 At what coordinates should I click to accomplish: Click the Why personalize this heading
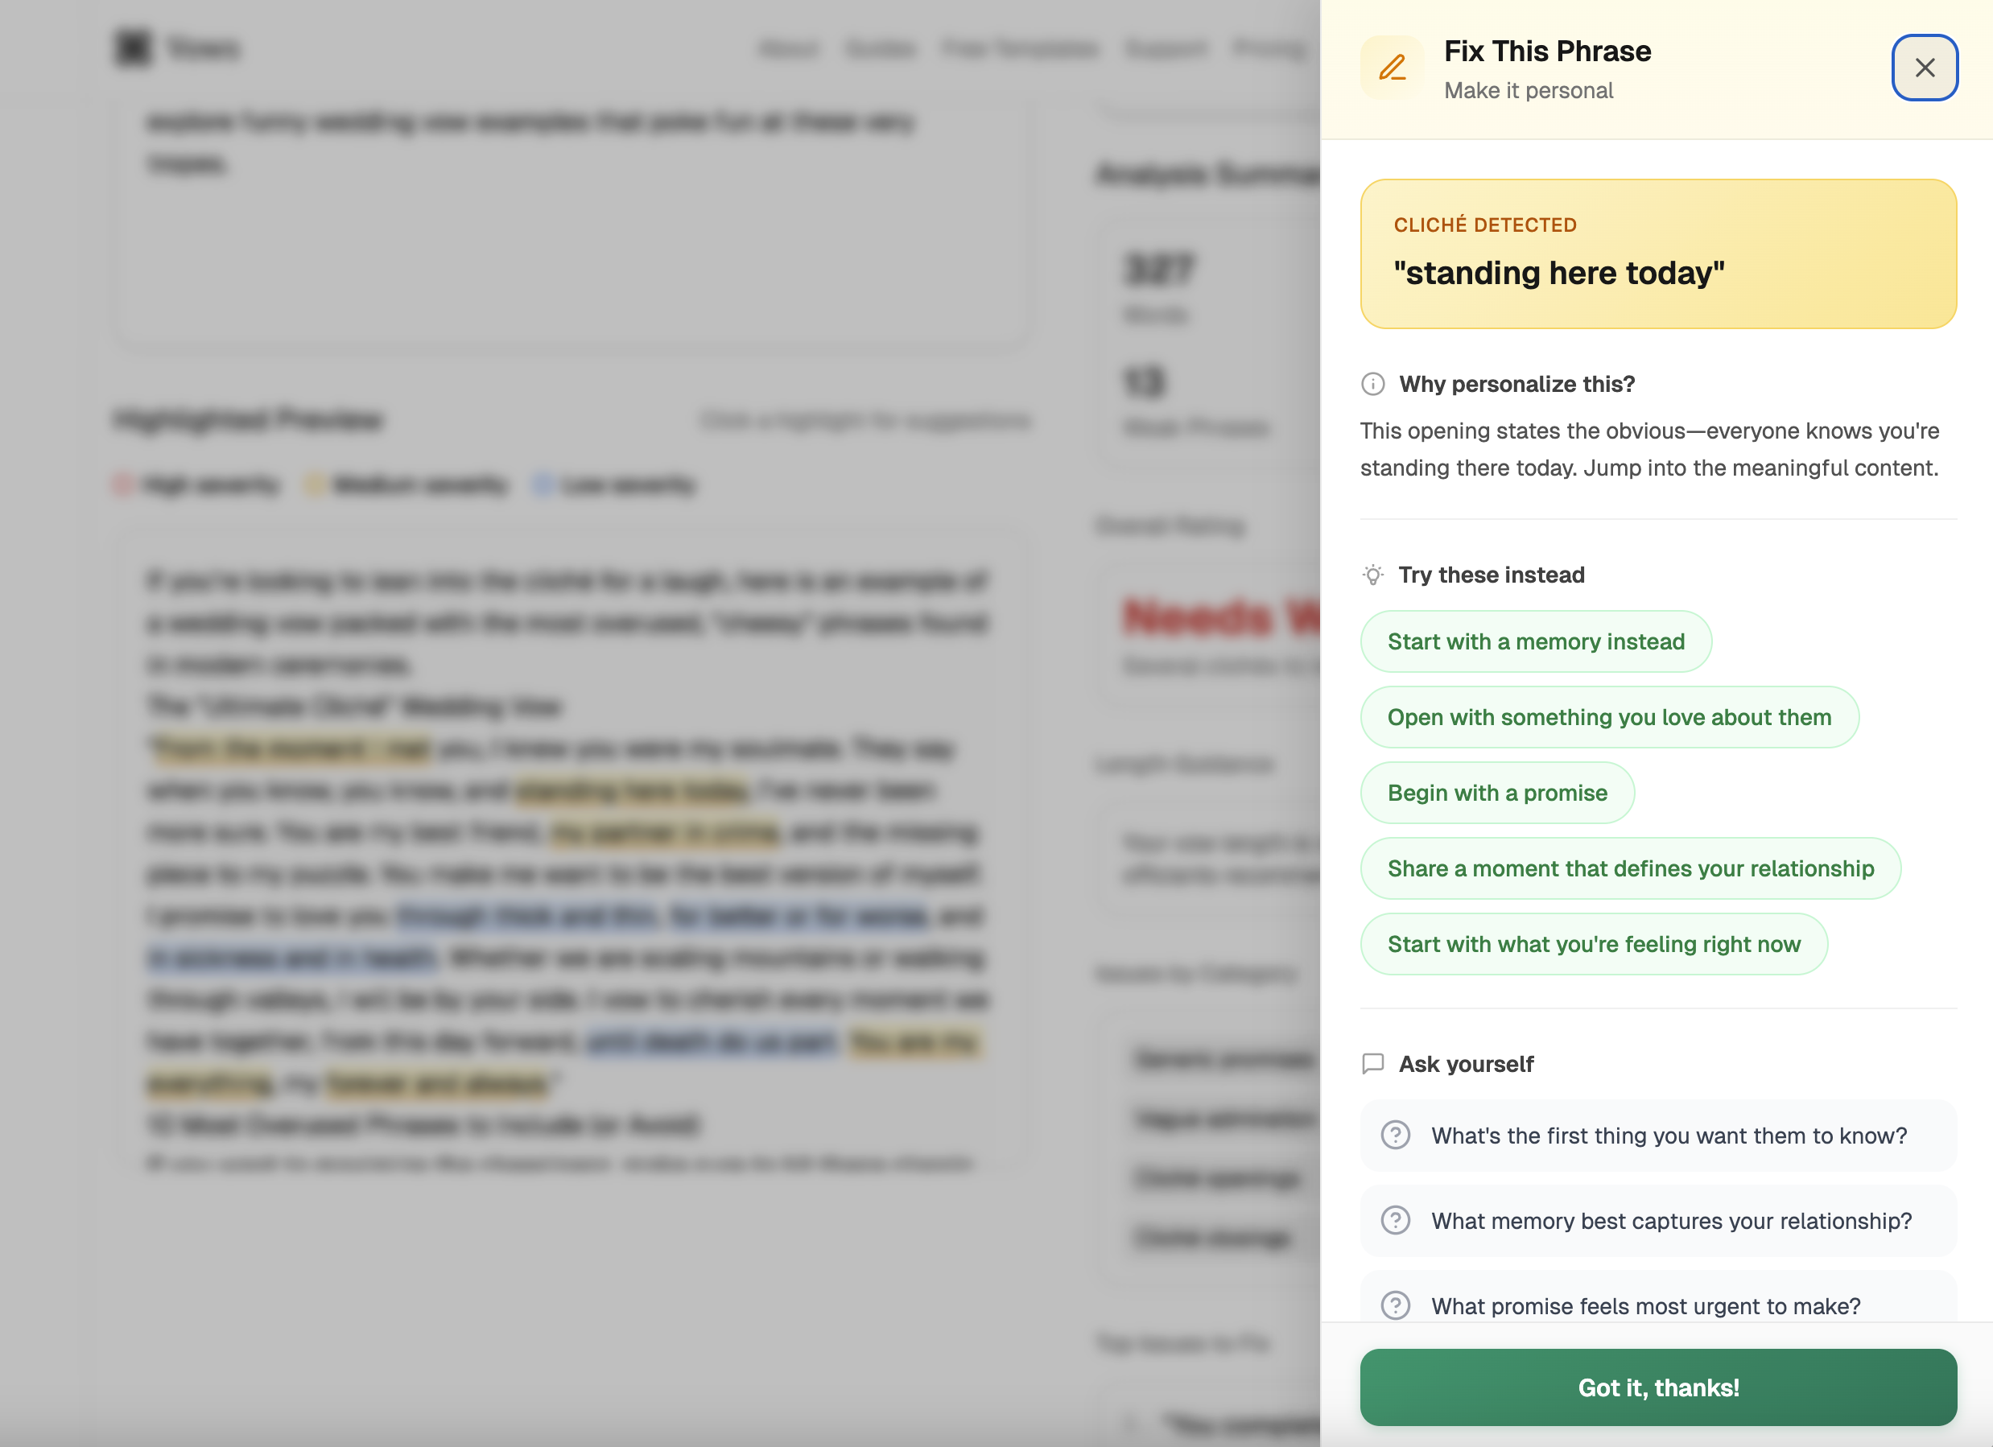coord(1516,383)
